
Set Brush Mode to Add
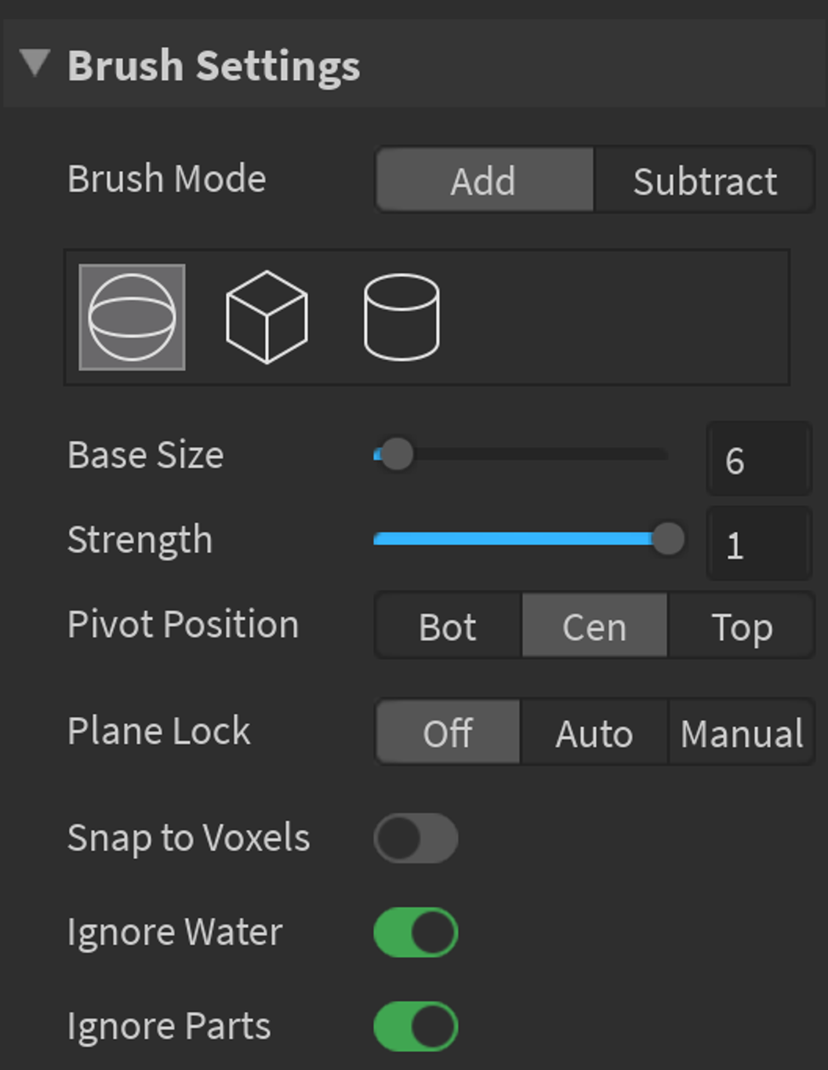tap(485, 180)
